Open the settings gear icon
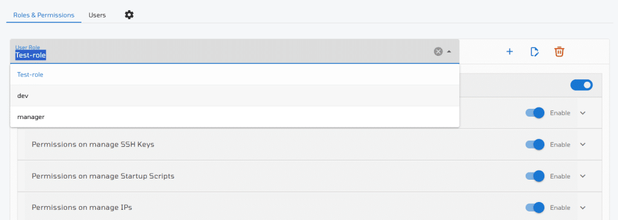The width and height of the screenshot is (618, 220). (x=129, y=15)
